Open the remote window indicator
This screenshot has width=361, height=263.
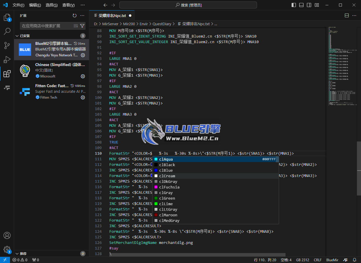tap(5, 260)
